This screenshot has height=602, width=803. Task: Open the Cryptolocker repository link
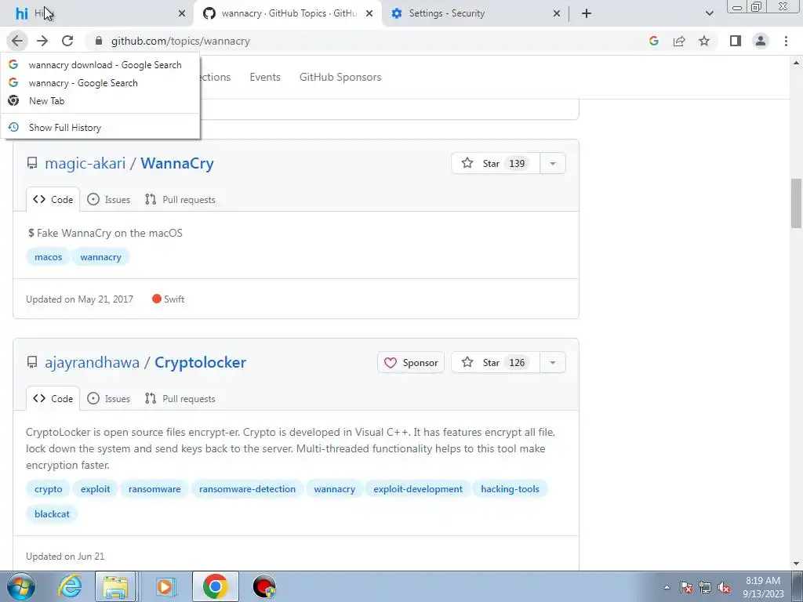point(200,362)
